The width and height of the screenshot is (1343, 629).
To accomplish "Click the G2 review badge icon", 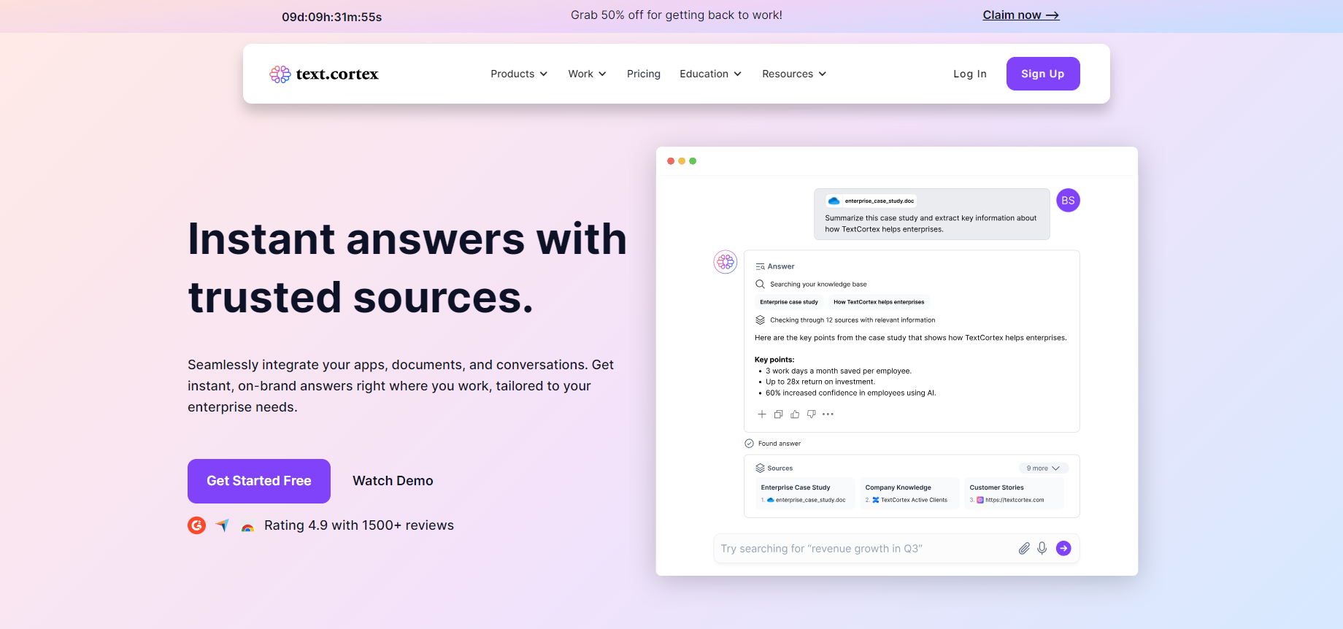I will 196,525.
